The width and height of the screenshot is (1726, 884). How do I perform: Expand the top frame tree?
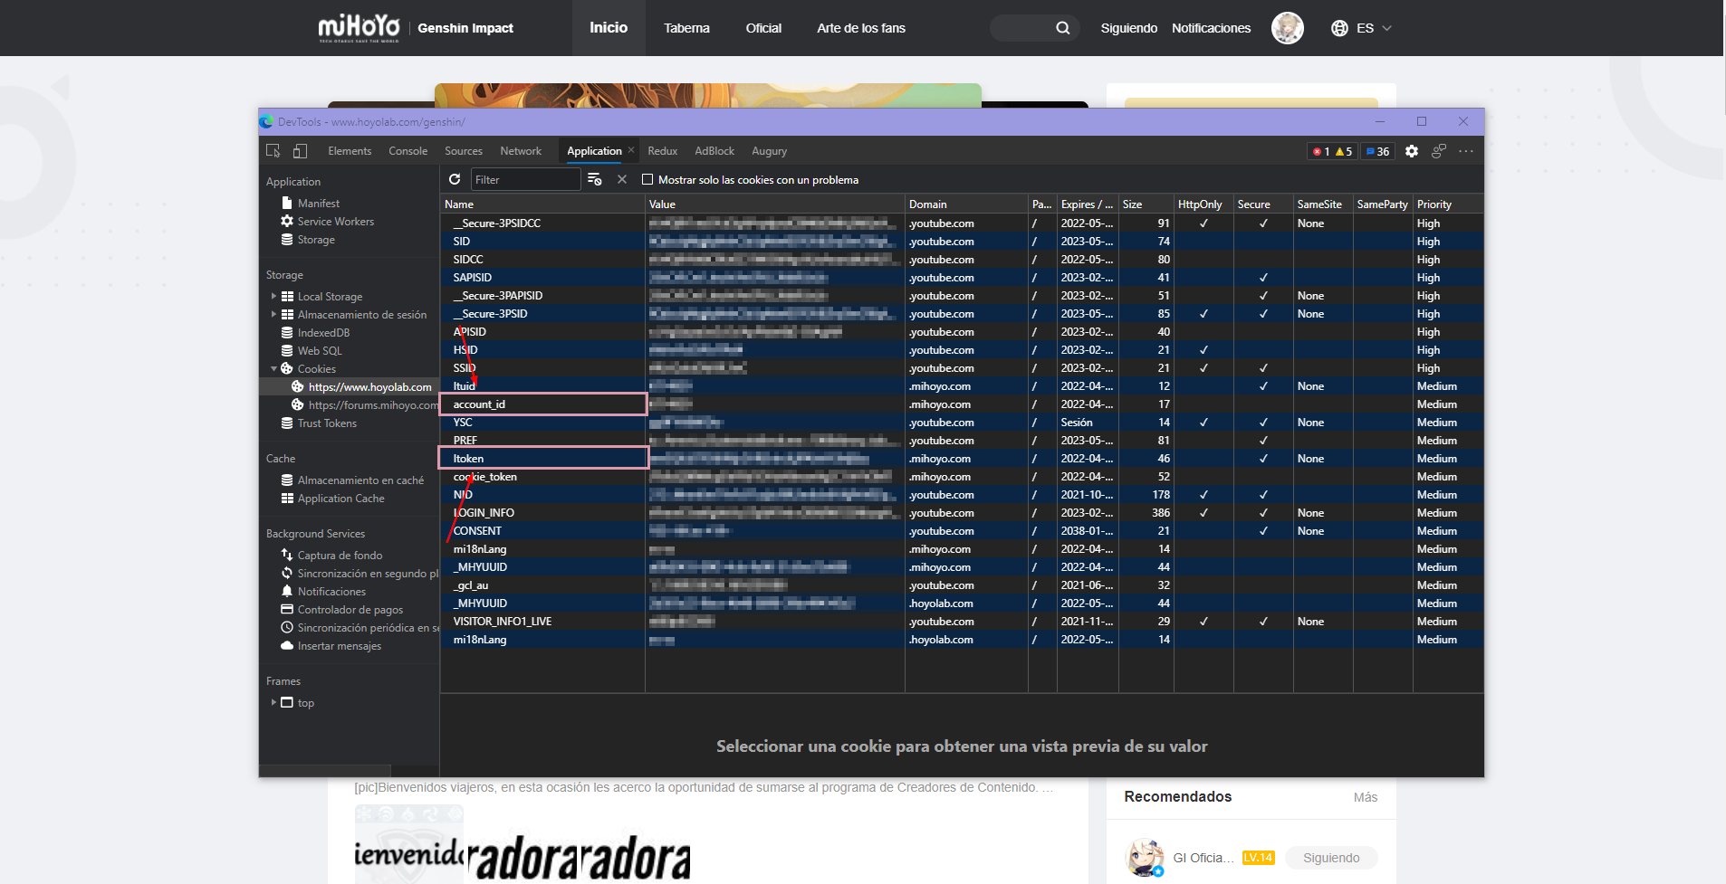[273, 702]
